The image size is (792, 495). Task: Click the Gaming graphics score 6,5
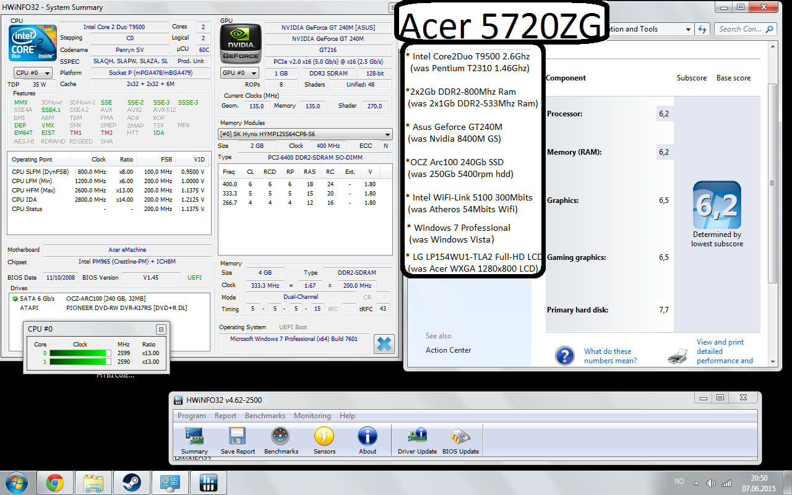664,257
